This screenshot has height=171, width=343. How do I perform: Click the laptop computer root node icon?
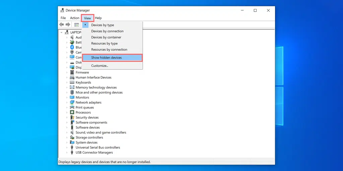67,32
